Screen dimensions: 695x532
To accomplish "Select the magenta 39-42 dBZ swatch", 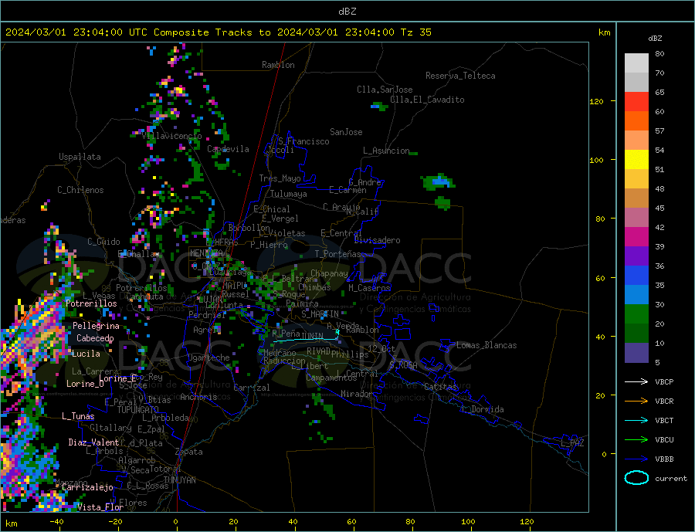I will pos(636,237).
